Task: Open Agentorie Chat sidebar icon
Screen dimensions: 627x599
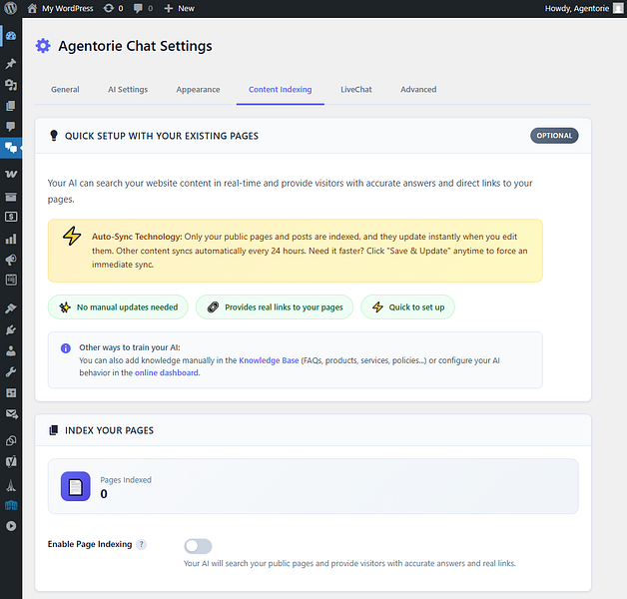Action: 11,148
